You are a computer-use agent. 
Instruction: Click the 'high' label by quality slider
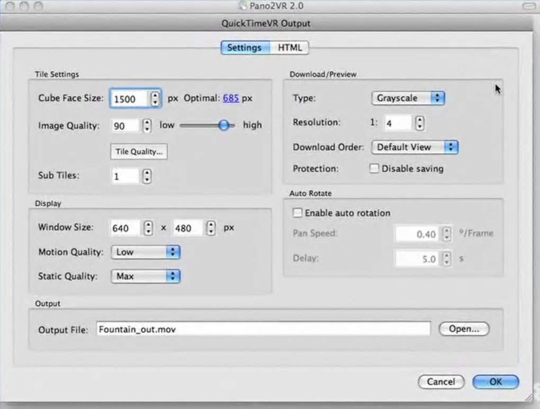[x=253, y=125]
